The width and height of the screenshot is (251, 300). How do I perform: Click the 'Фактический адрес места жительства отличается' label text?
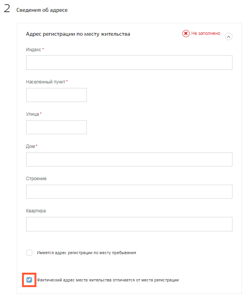pyautogui.click(x=108, y=280)
